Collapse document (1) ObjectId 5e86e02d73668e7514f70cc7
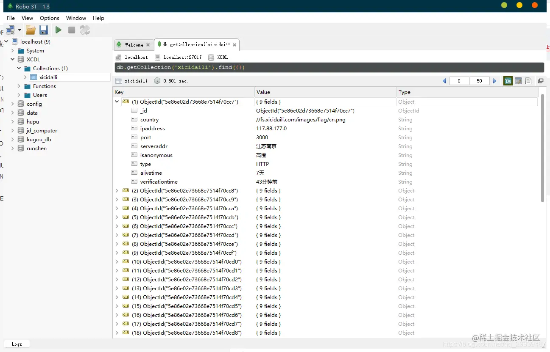Viewport: 550px width, 352px height. 117,102
